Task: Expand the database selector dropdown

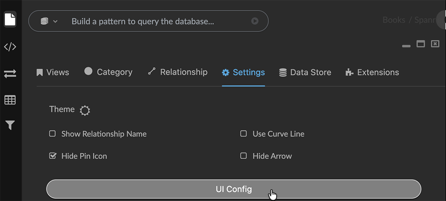Action: pos(49,21)
